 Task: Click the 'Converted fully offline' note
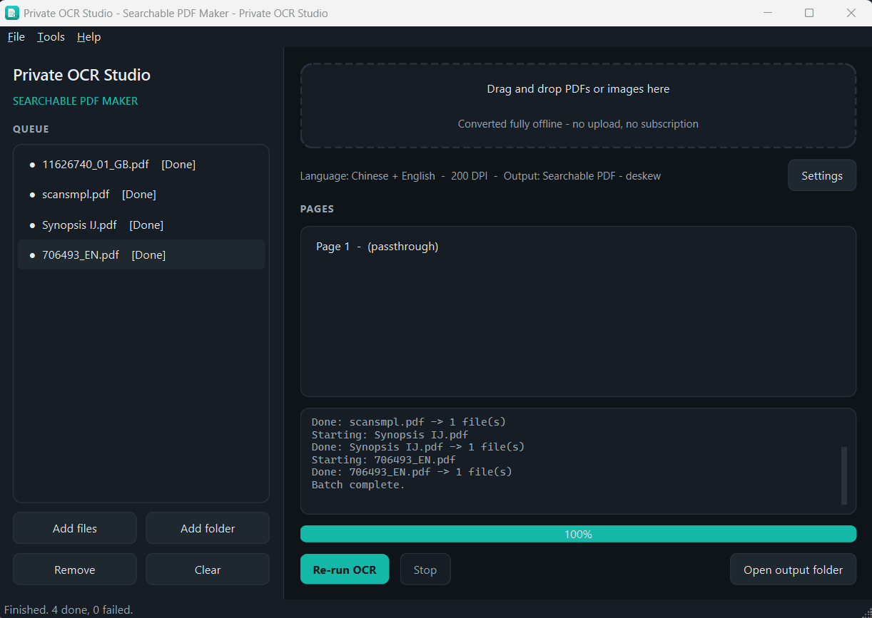[x=578, y=124]
